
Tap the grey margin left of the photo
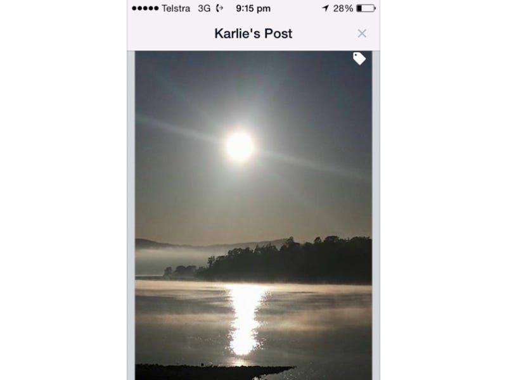pos(131,215)
